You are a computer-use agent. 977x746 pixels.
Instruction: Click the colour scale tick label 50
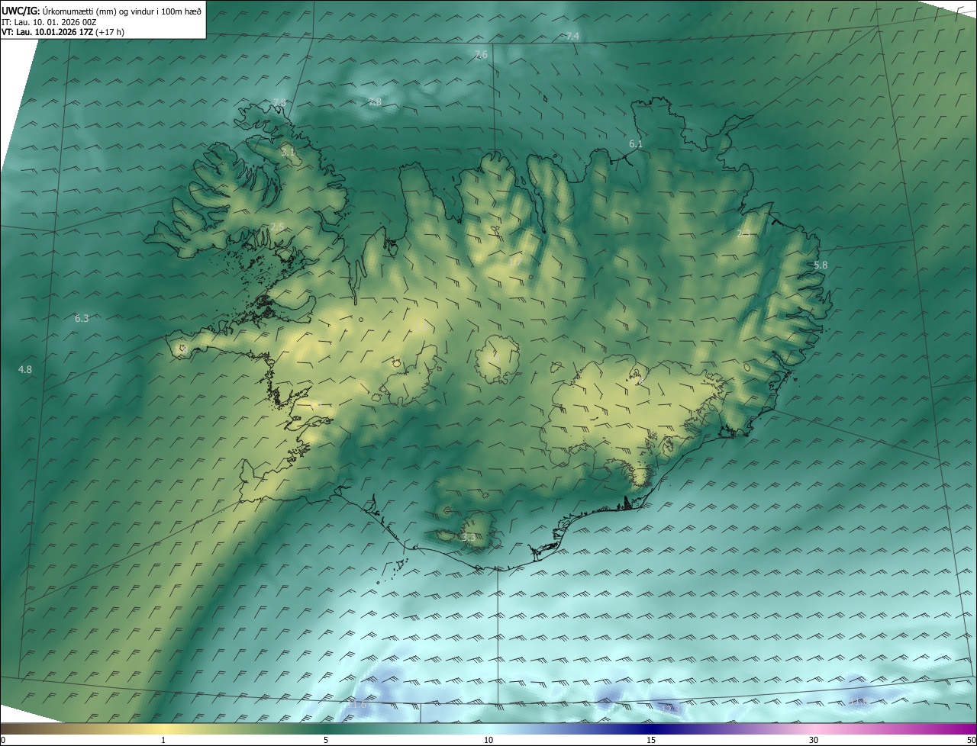[x=971, y=740]
